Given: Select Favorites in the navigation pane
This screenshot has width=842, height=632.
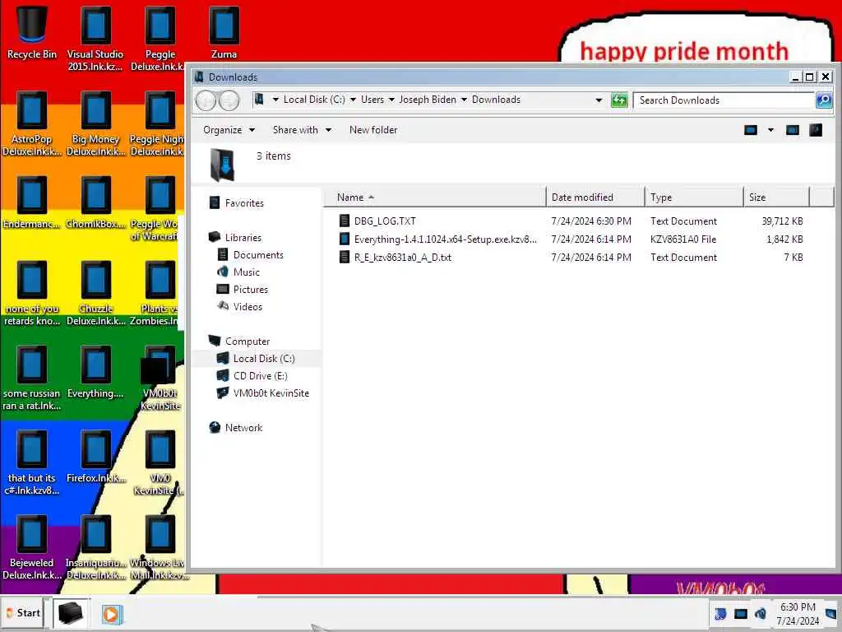Looking at the screenshot, I should click(x=237, y=203).
